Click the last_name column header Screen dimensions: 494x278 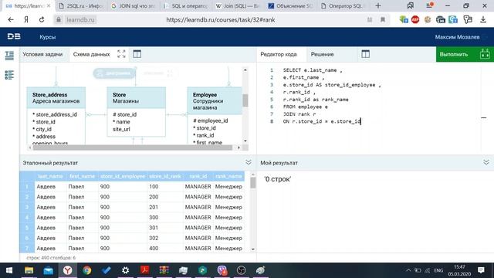tap(50, 176)
